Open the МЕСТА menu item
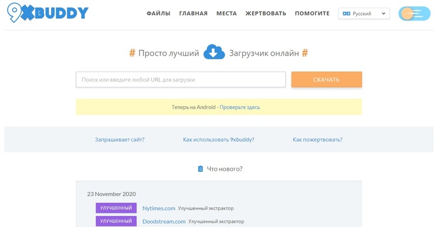 click(x=226, y=13)
